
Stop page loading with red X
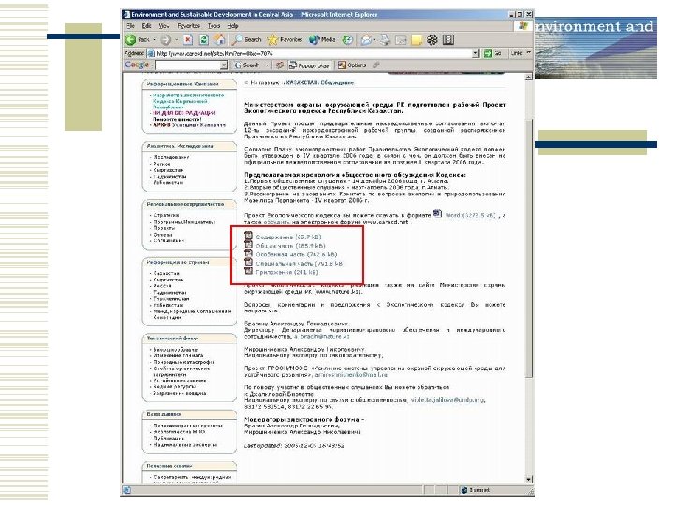tap(188, 40)
